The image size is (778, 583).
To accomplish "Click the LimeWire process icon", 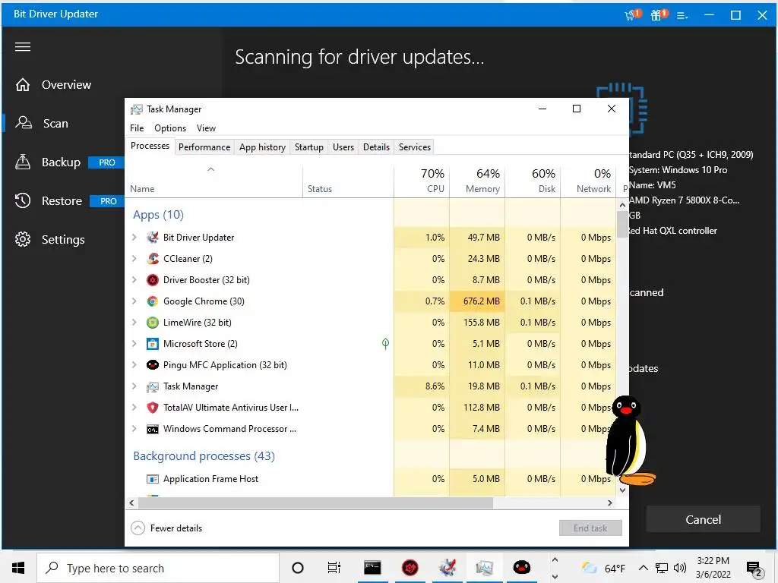I will [x=153, y=323].
